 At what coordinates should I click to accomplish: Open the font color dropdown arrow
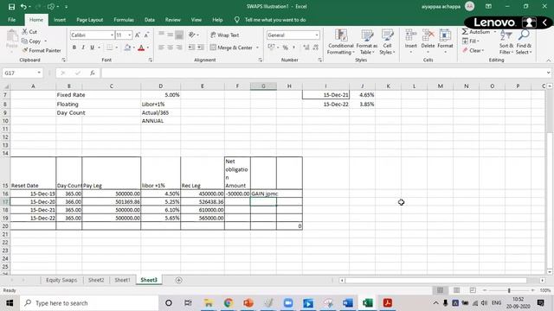coord(148,48)
